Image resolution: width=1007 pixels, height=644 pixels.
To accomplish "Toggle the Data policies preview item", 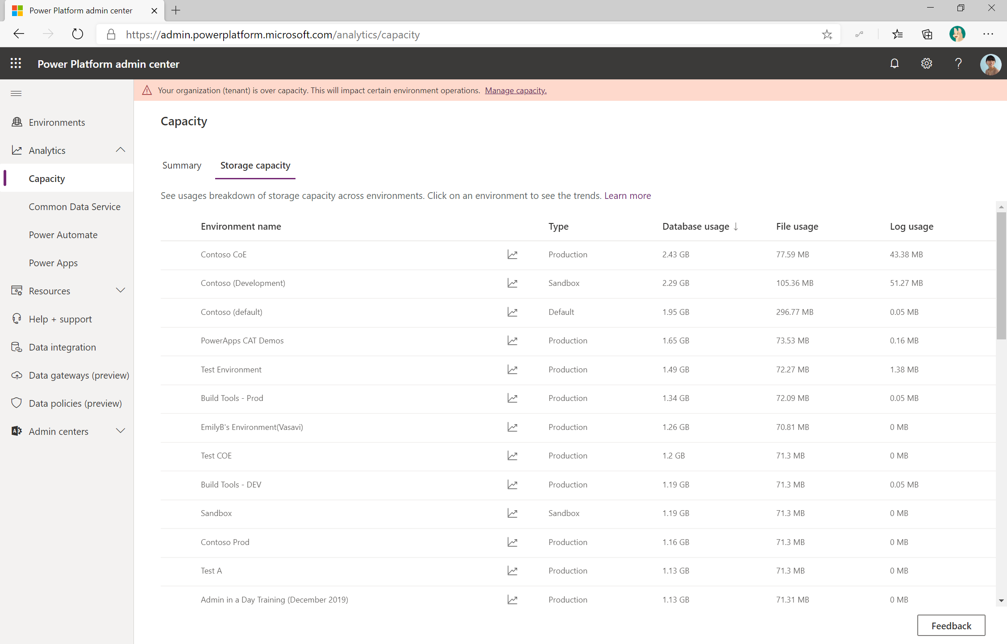I will (x=75, y=404).
